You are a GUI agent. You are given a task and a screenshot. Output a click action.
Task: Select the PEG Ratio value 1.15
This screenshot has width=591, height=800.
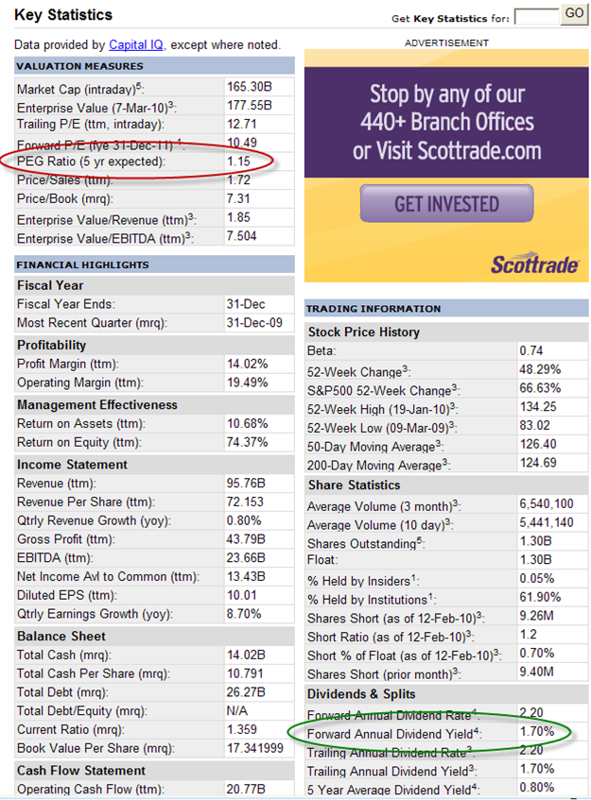[x=240, y=162]
